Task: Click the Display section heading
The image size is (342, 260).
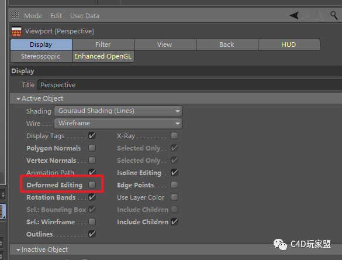Action: click(x=23, y=71)
